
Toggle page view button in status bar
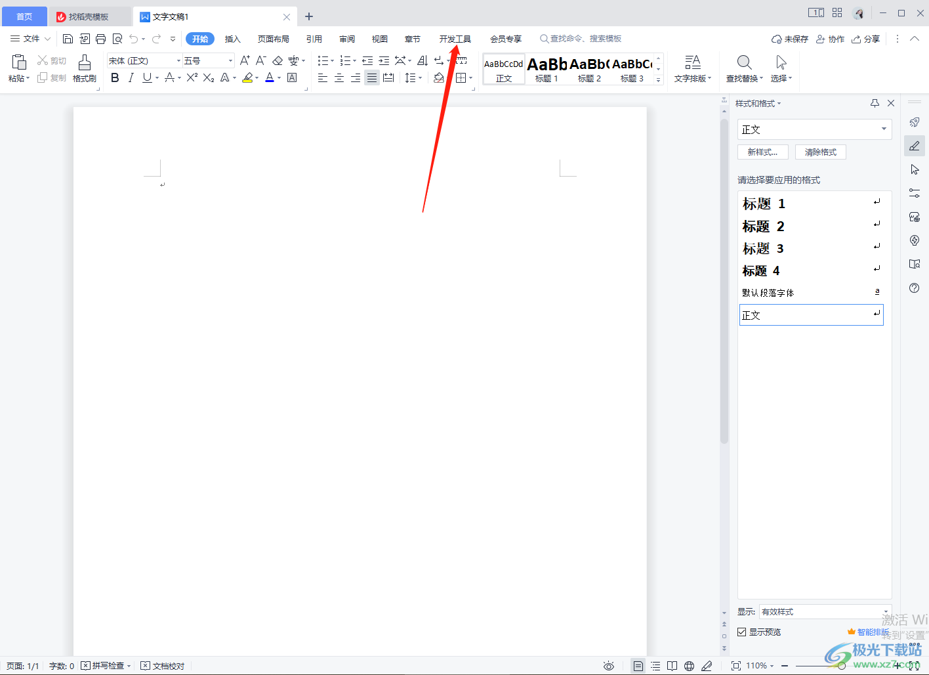638,666
